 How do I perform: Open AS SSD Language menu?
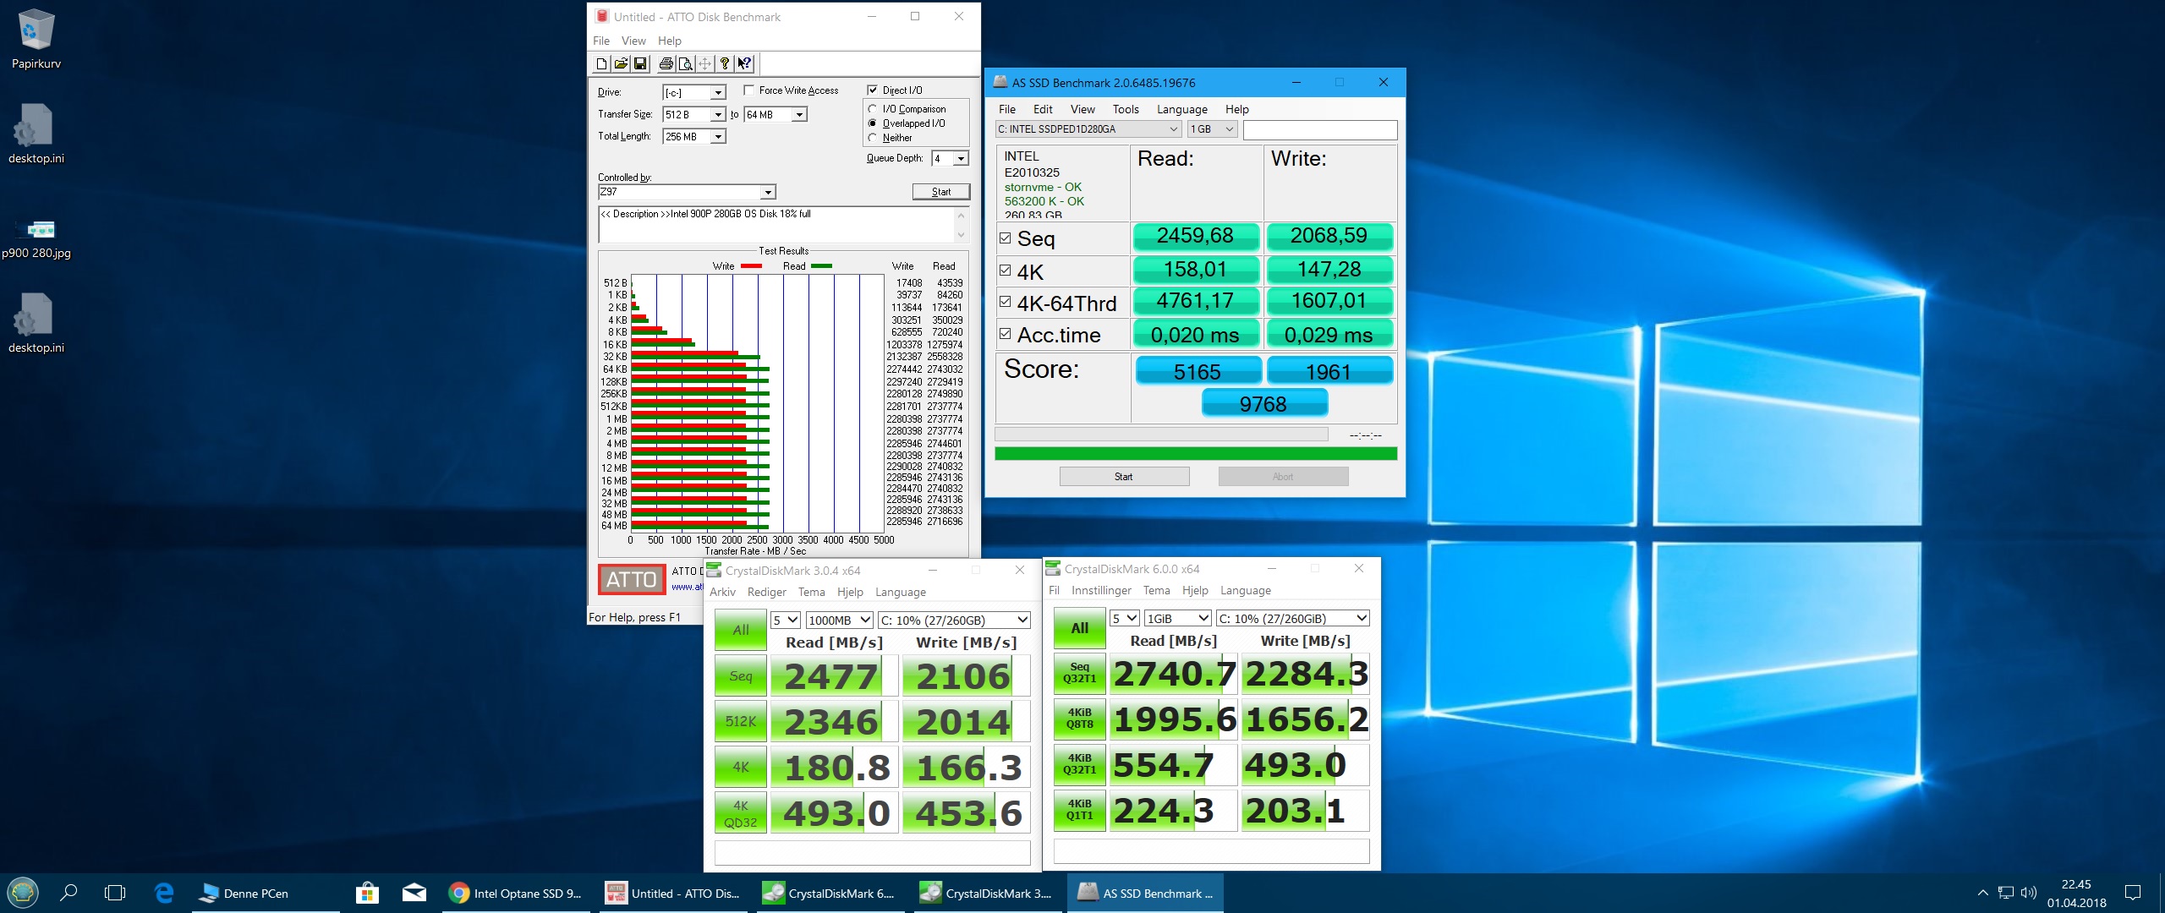pyautogui.click(x=1181, y=109)
